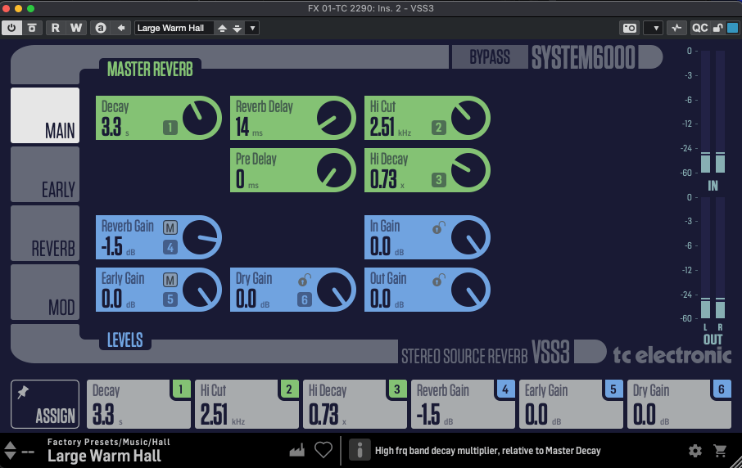742x468 pixels.
Task: Click the ASSIGN button
Action: 46,404
